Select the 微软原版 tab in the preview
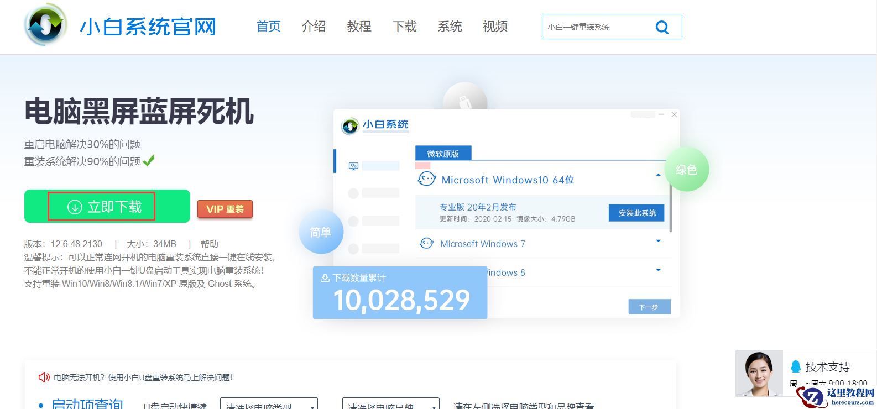 [443, 154]
